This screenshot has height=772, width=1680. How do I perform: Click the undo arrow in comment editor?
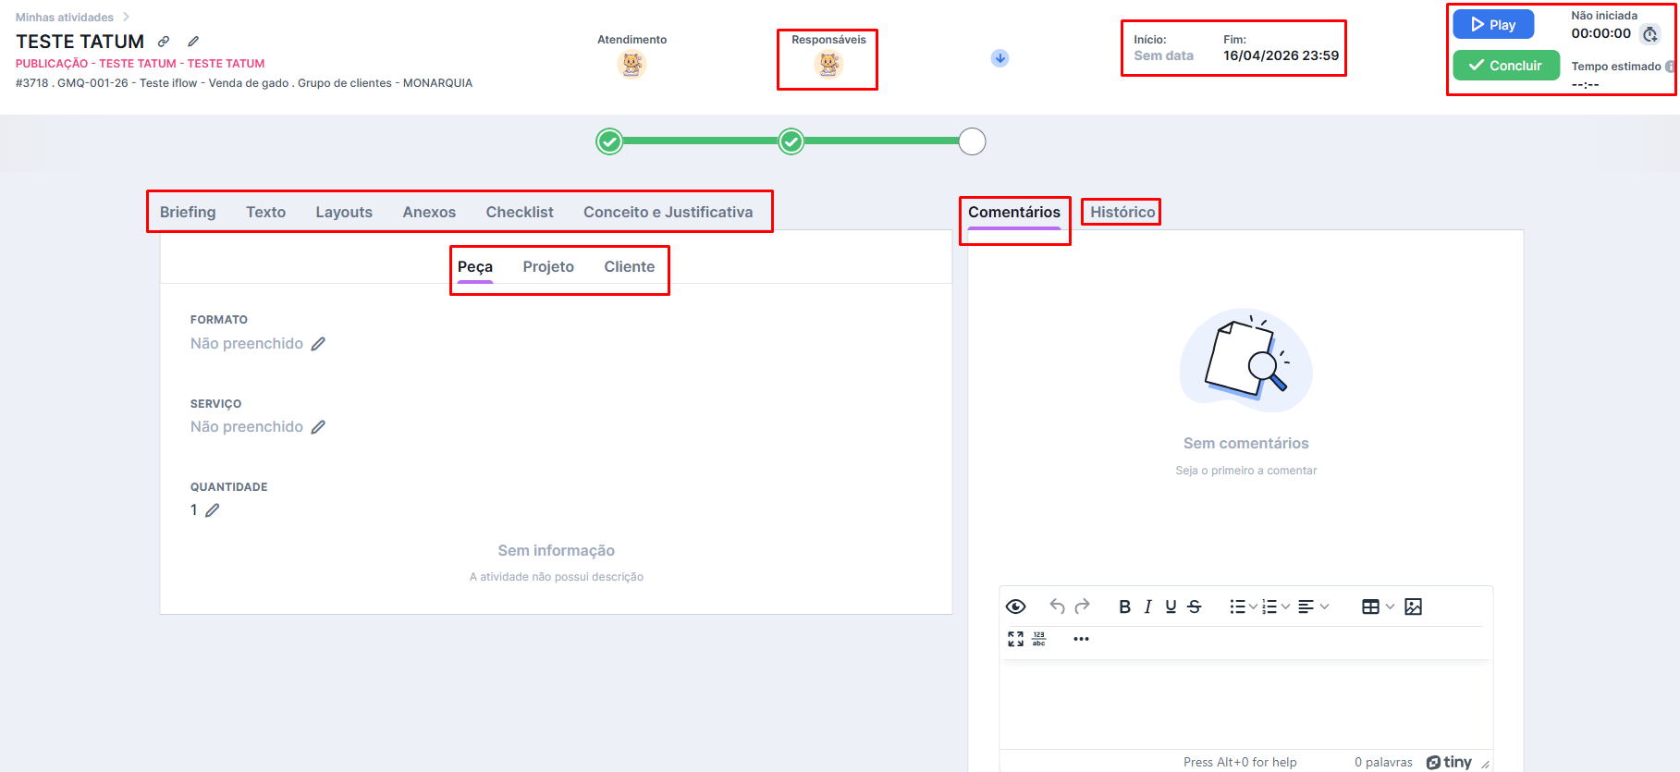click(1057, 607)
